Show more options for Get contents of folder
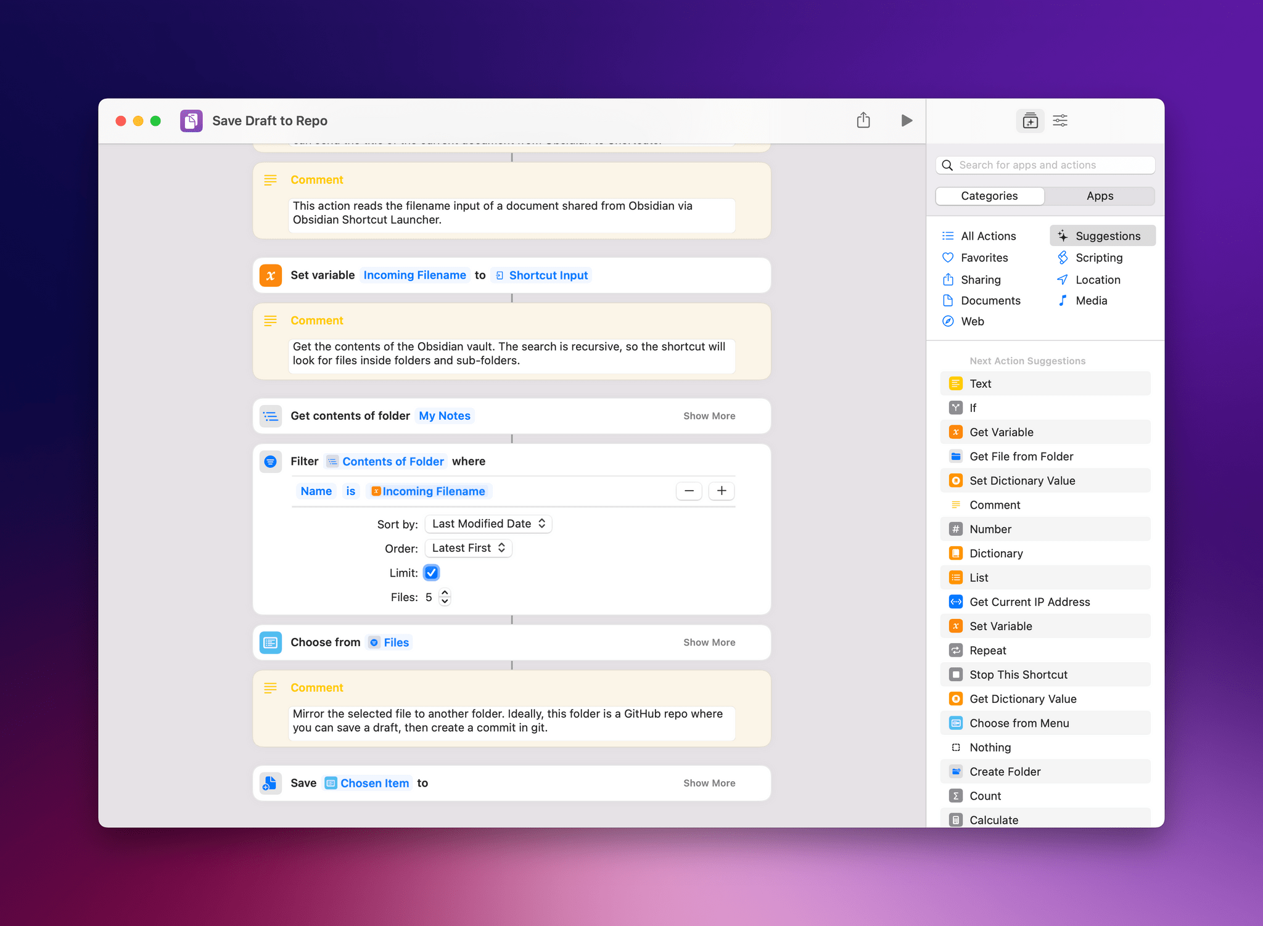The height and width of the screenshot is (926, 1263). click(x=709, y=416)
